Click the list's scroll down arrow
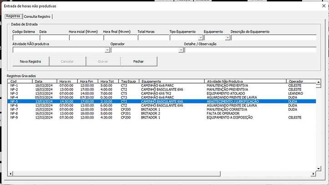The width and height of the screenshot is (329, 185). point(318,169)
